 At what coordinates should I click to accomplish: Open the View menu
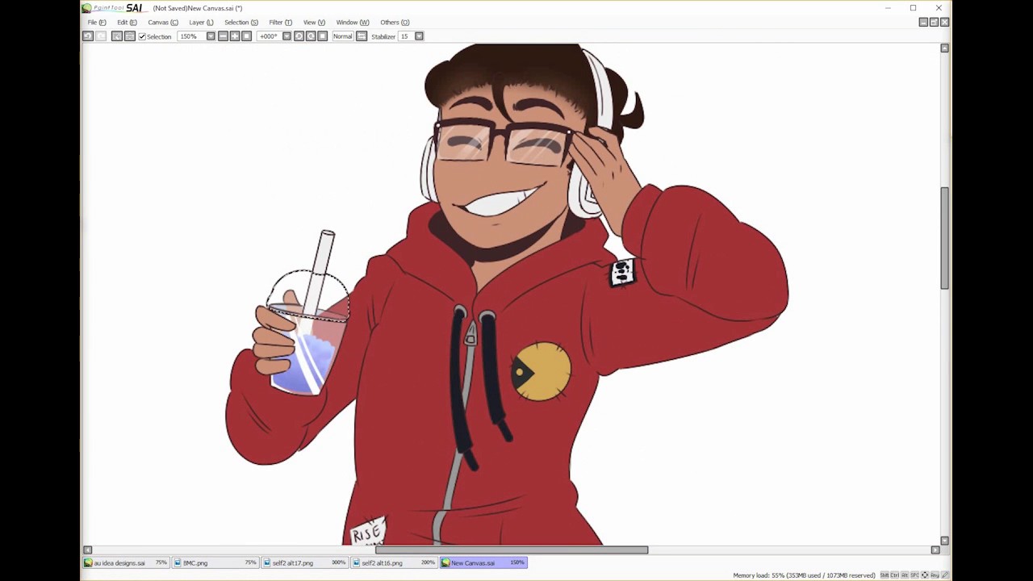pyautogui.click(x=314, y=23)
